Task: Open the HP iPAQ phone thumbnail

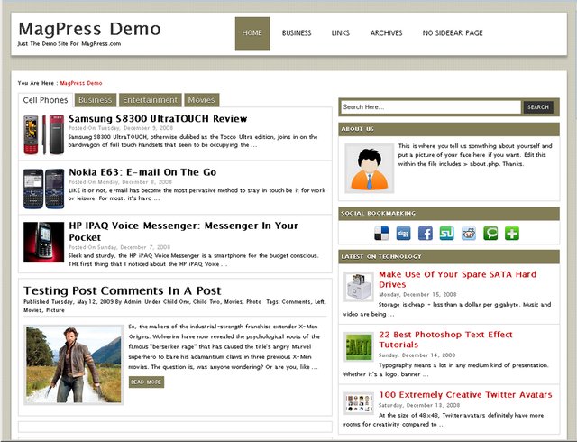Action: pos(43,242)
